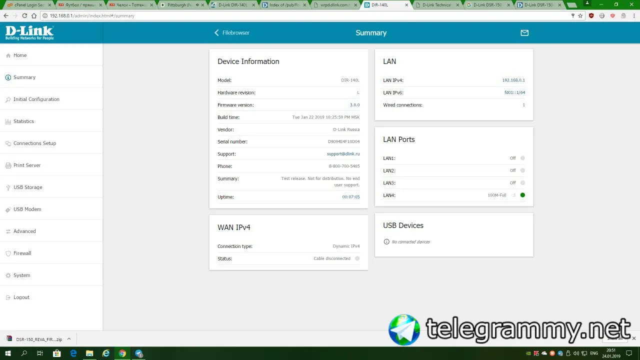Open Connections Setup in the sidebar

pyautogui.click(x=51, y=143)
